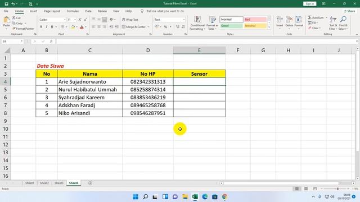
Task: Open Conditional Formatting menu
Action: [x=197, y=23]
